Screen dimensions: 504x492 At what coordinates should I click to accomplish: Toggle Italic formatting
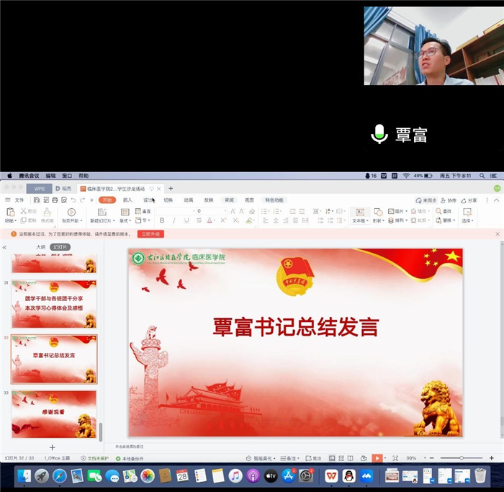coord(174,220)
